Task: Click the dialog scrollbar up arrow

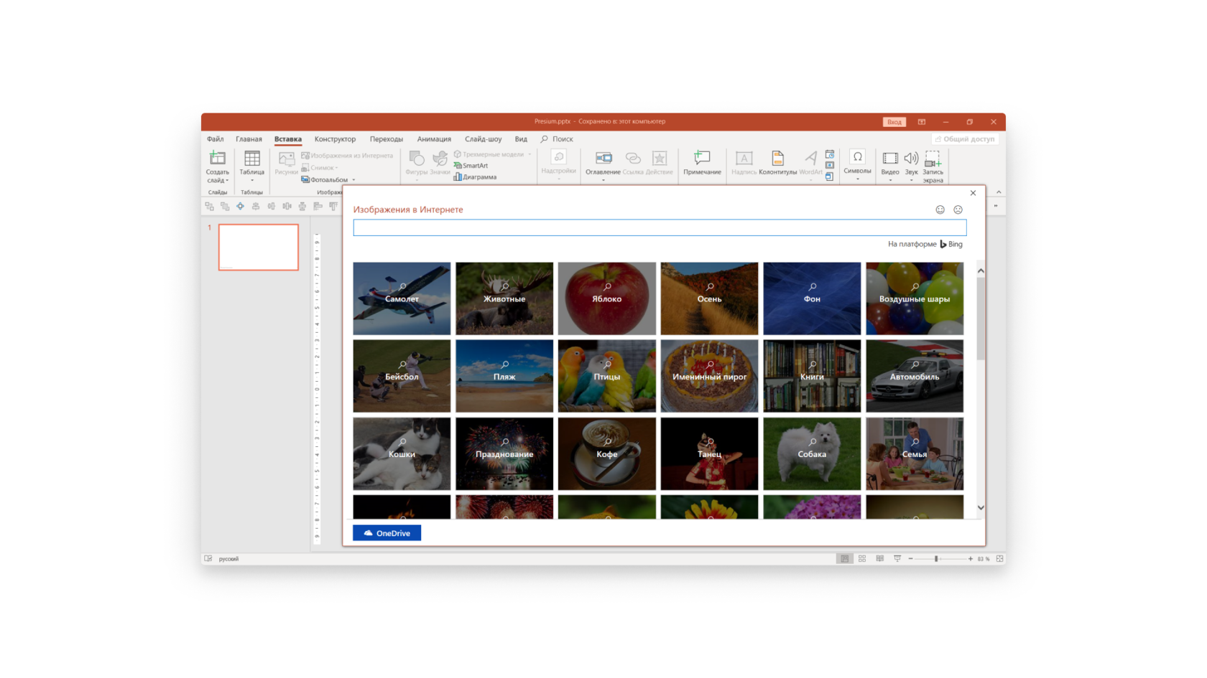Action: pos(981,270)
